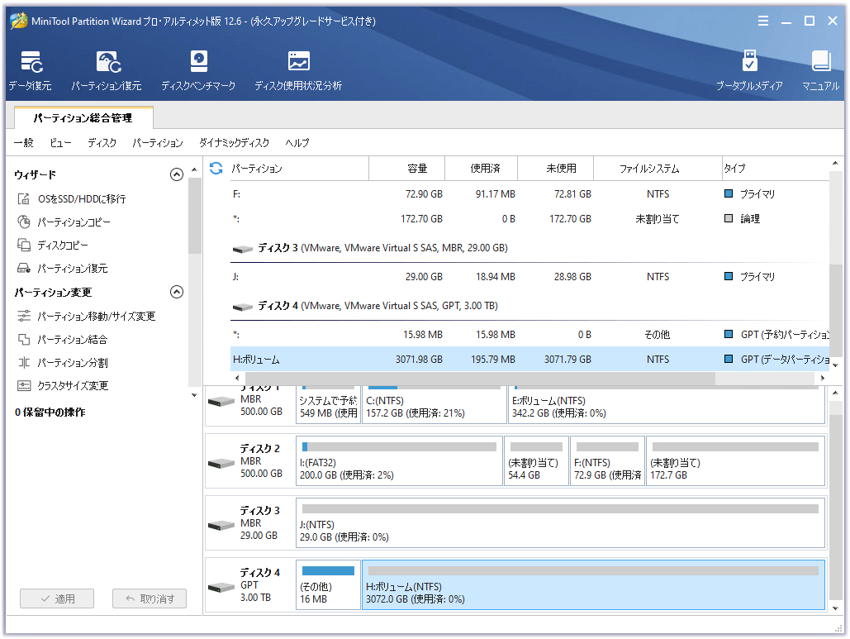This screenshot has width=850, height=639.
Task: Collapse the パーティション変更 section
Action: pos(176,292)
